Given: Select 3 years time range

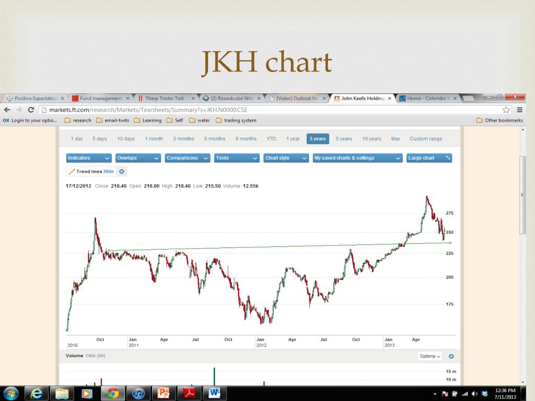Looking at the screenshot, I should tap(318, 139).
